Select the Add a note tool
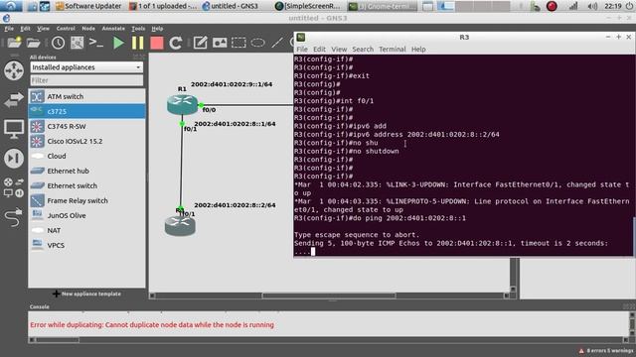636x357 pixels. (x=200, y=43)
